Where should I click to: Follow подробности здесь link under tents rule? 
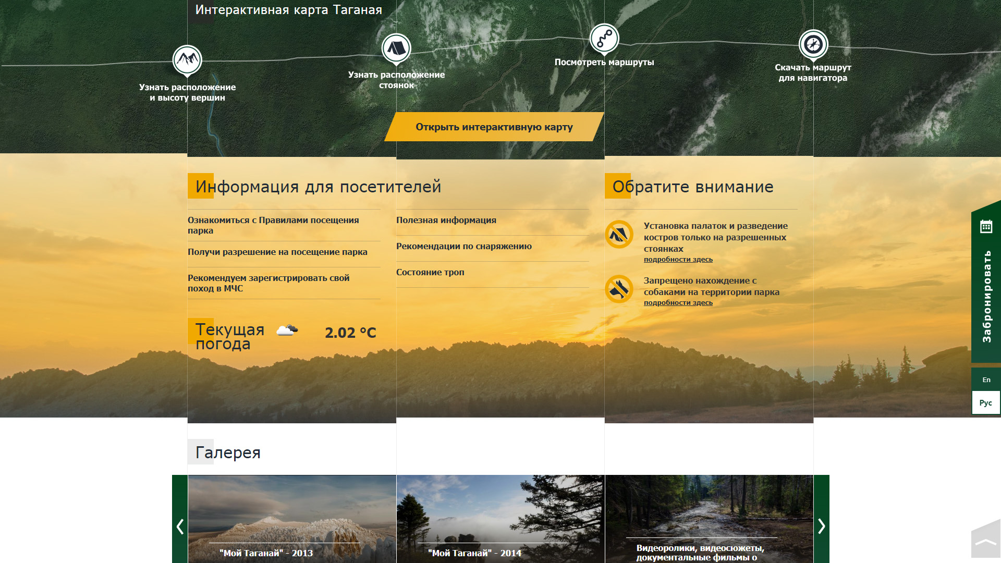678,260
